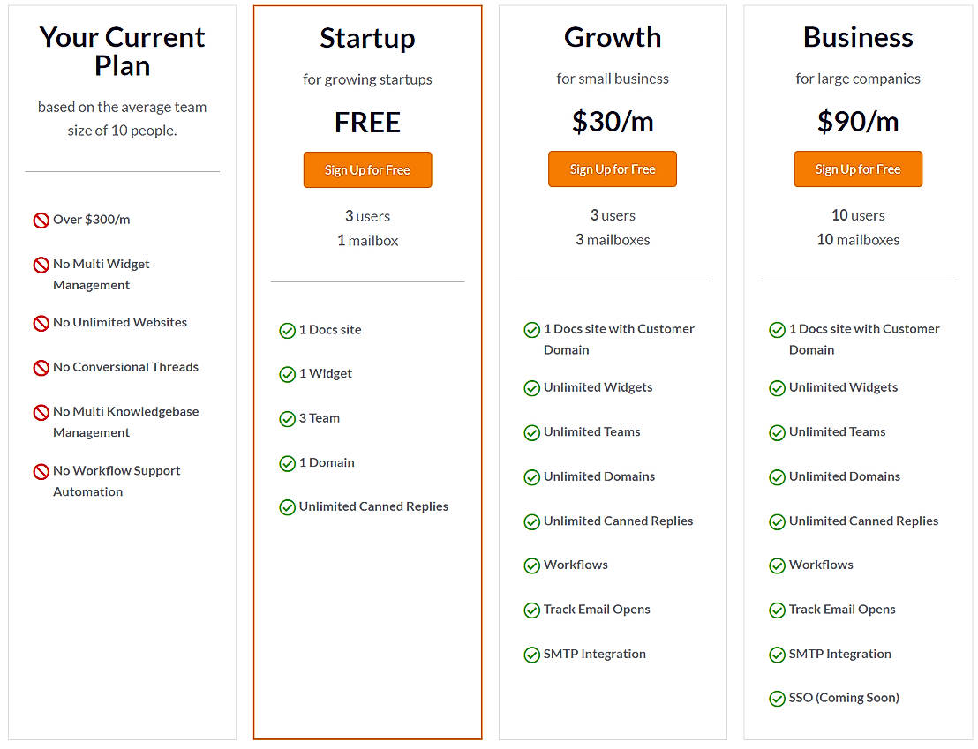Click the checkmark next to SSO (Coming Soon)

pyautogui.click(x=777, y=699)
